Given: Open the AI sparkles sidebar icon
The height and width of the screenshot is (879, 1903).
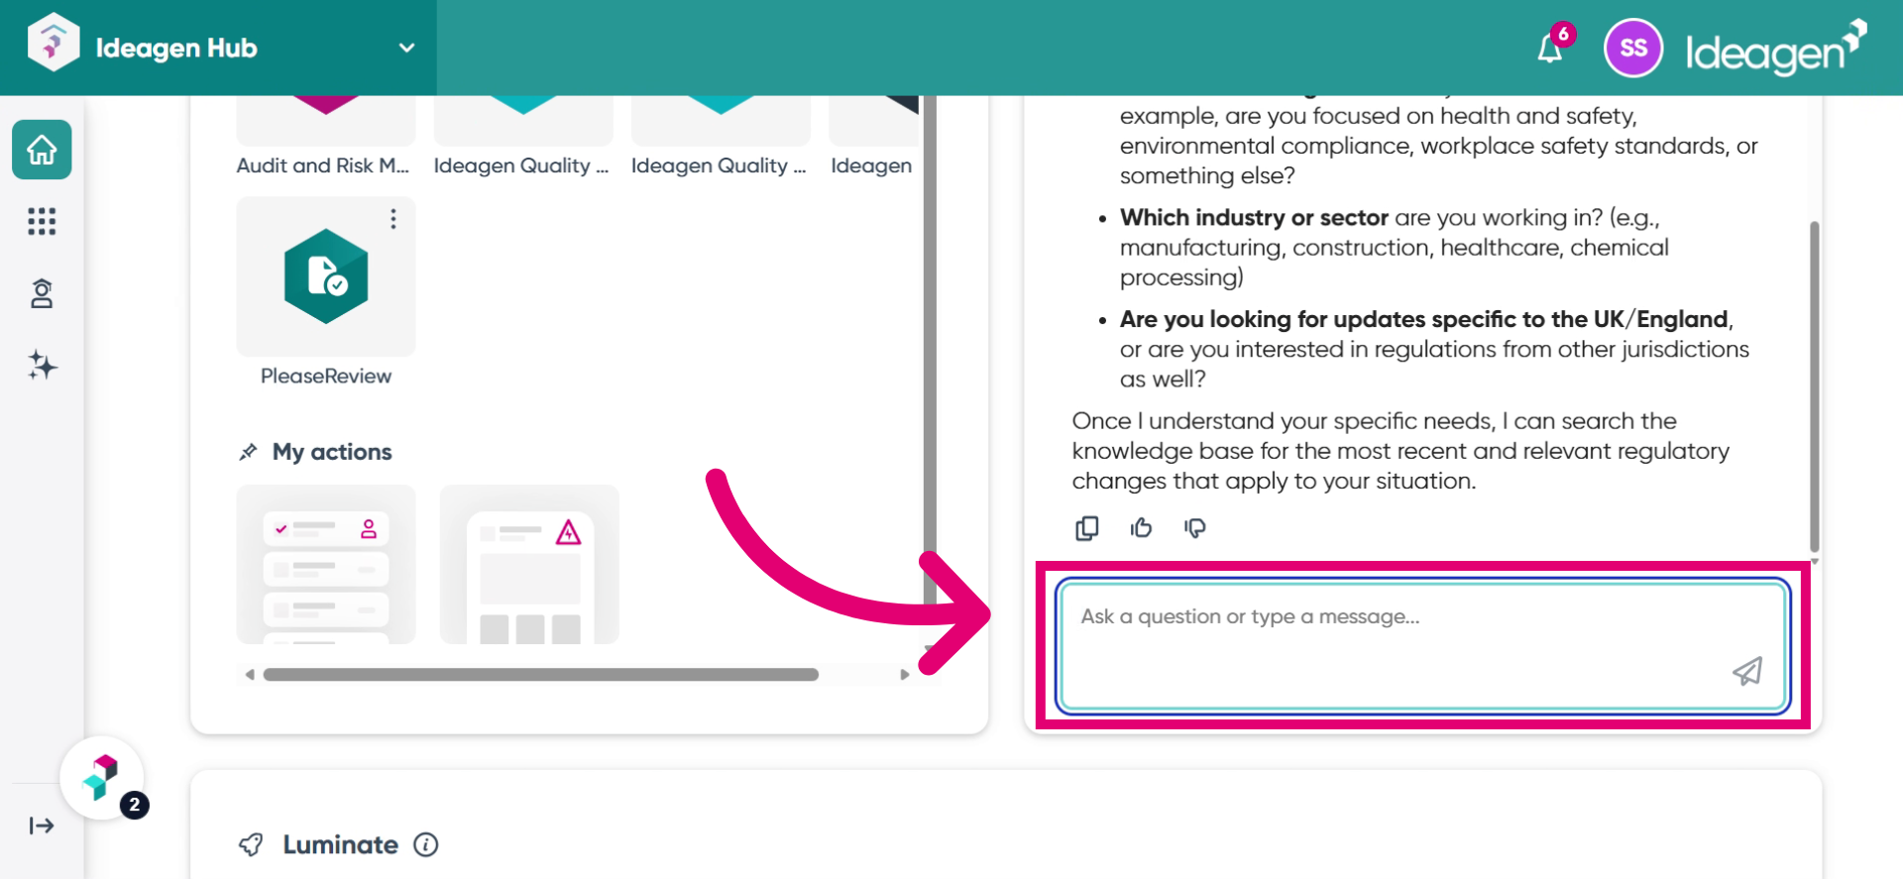Looking at the screenshot, I should pos(42,366).
